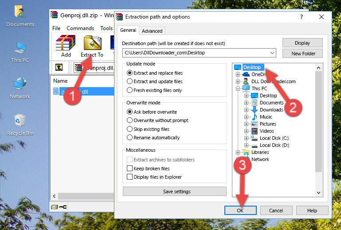Switch to the General tab
This screenshot has width=341, height=230.
click(128, 30)
